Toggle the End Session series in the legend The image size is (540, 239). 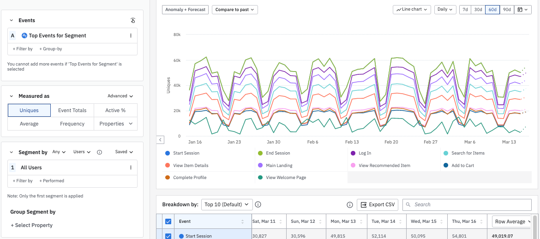click(278, 153)
